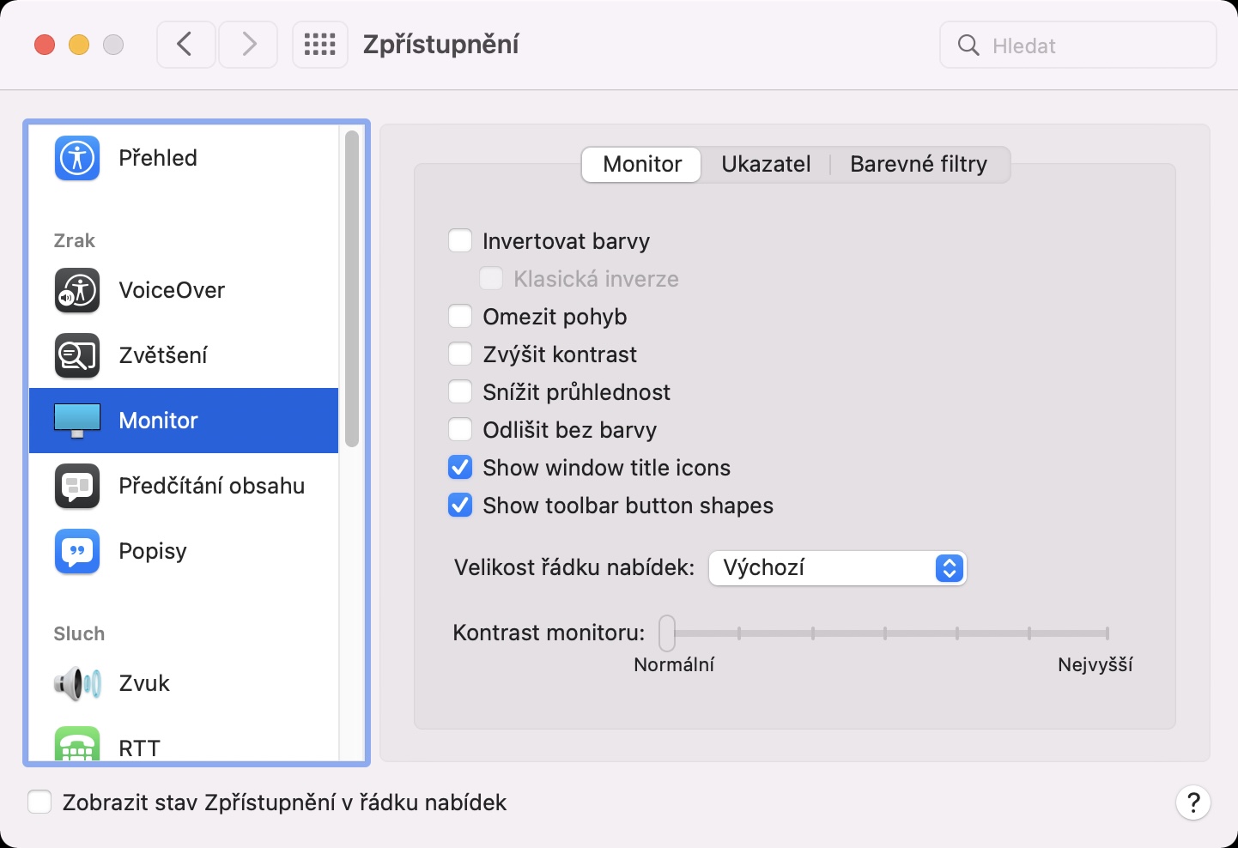The height and width of the screenshot is (848, 1238).
Task: Go back with the left arrow button
Action: click(x=185, y=45)
